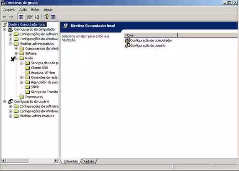Expand Componentes do Windows tree node
The width and height of the screenshot is (239, 171).
click(16, 48)
